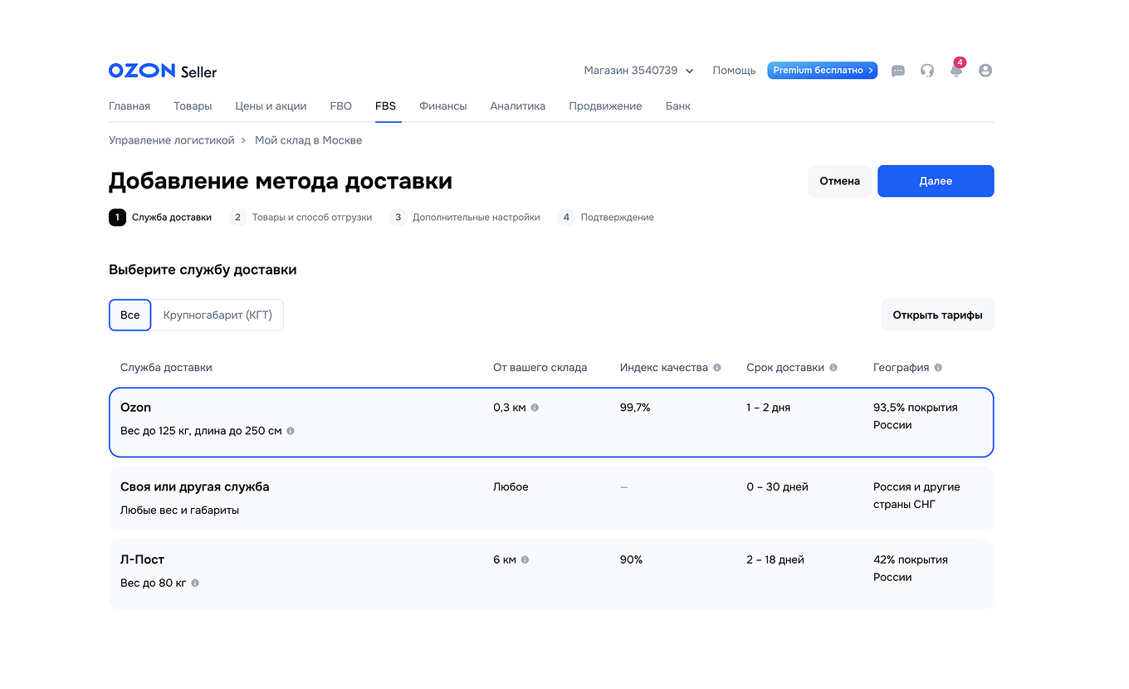
Task: Open the profile account icon
Action: coord(985,71)
